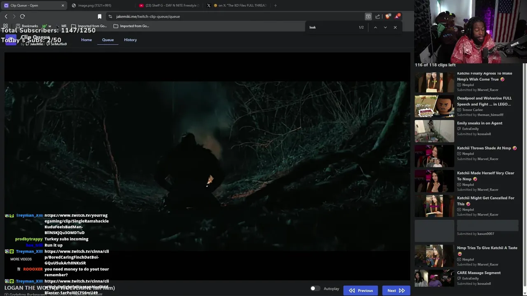Reload the page with the refresh icon
This screenshot has width=527, height=296.
coord(22,16)
